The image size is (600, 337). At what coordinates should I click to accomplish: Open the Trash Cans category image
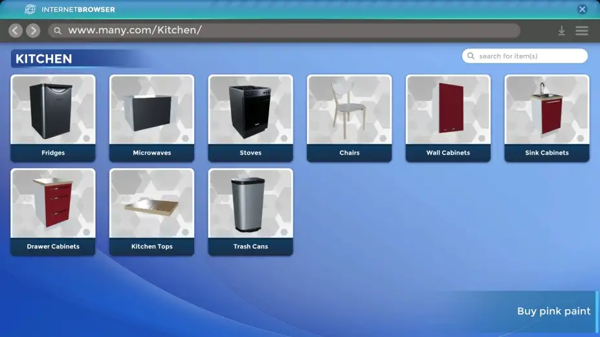coord(250,204)
